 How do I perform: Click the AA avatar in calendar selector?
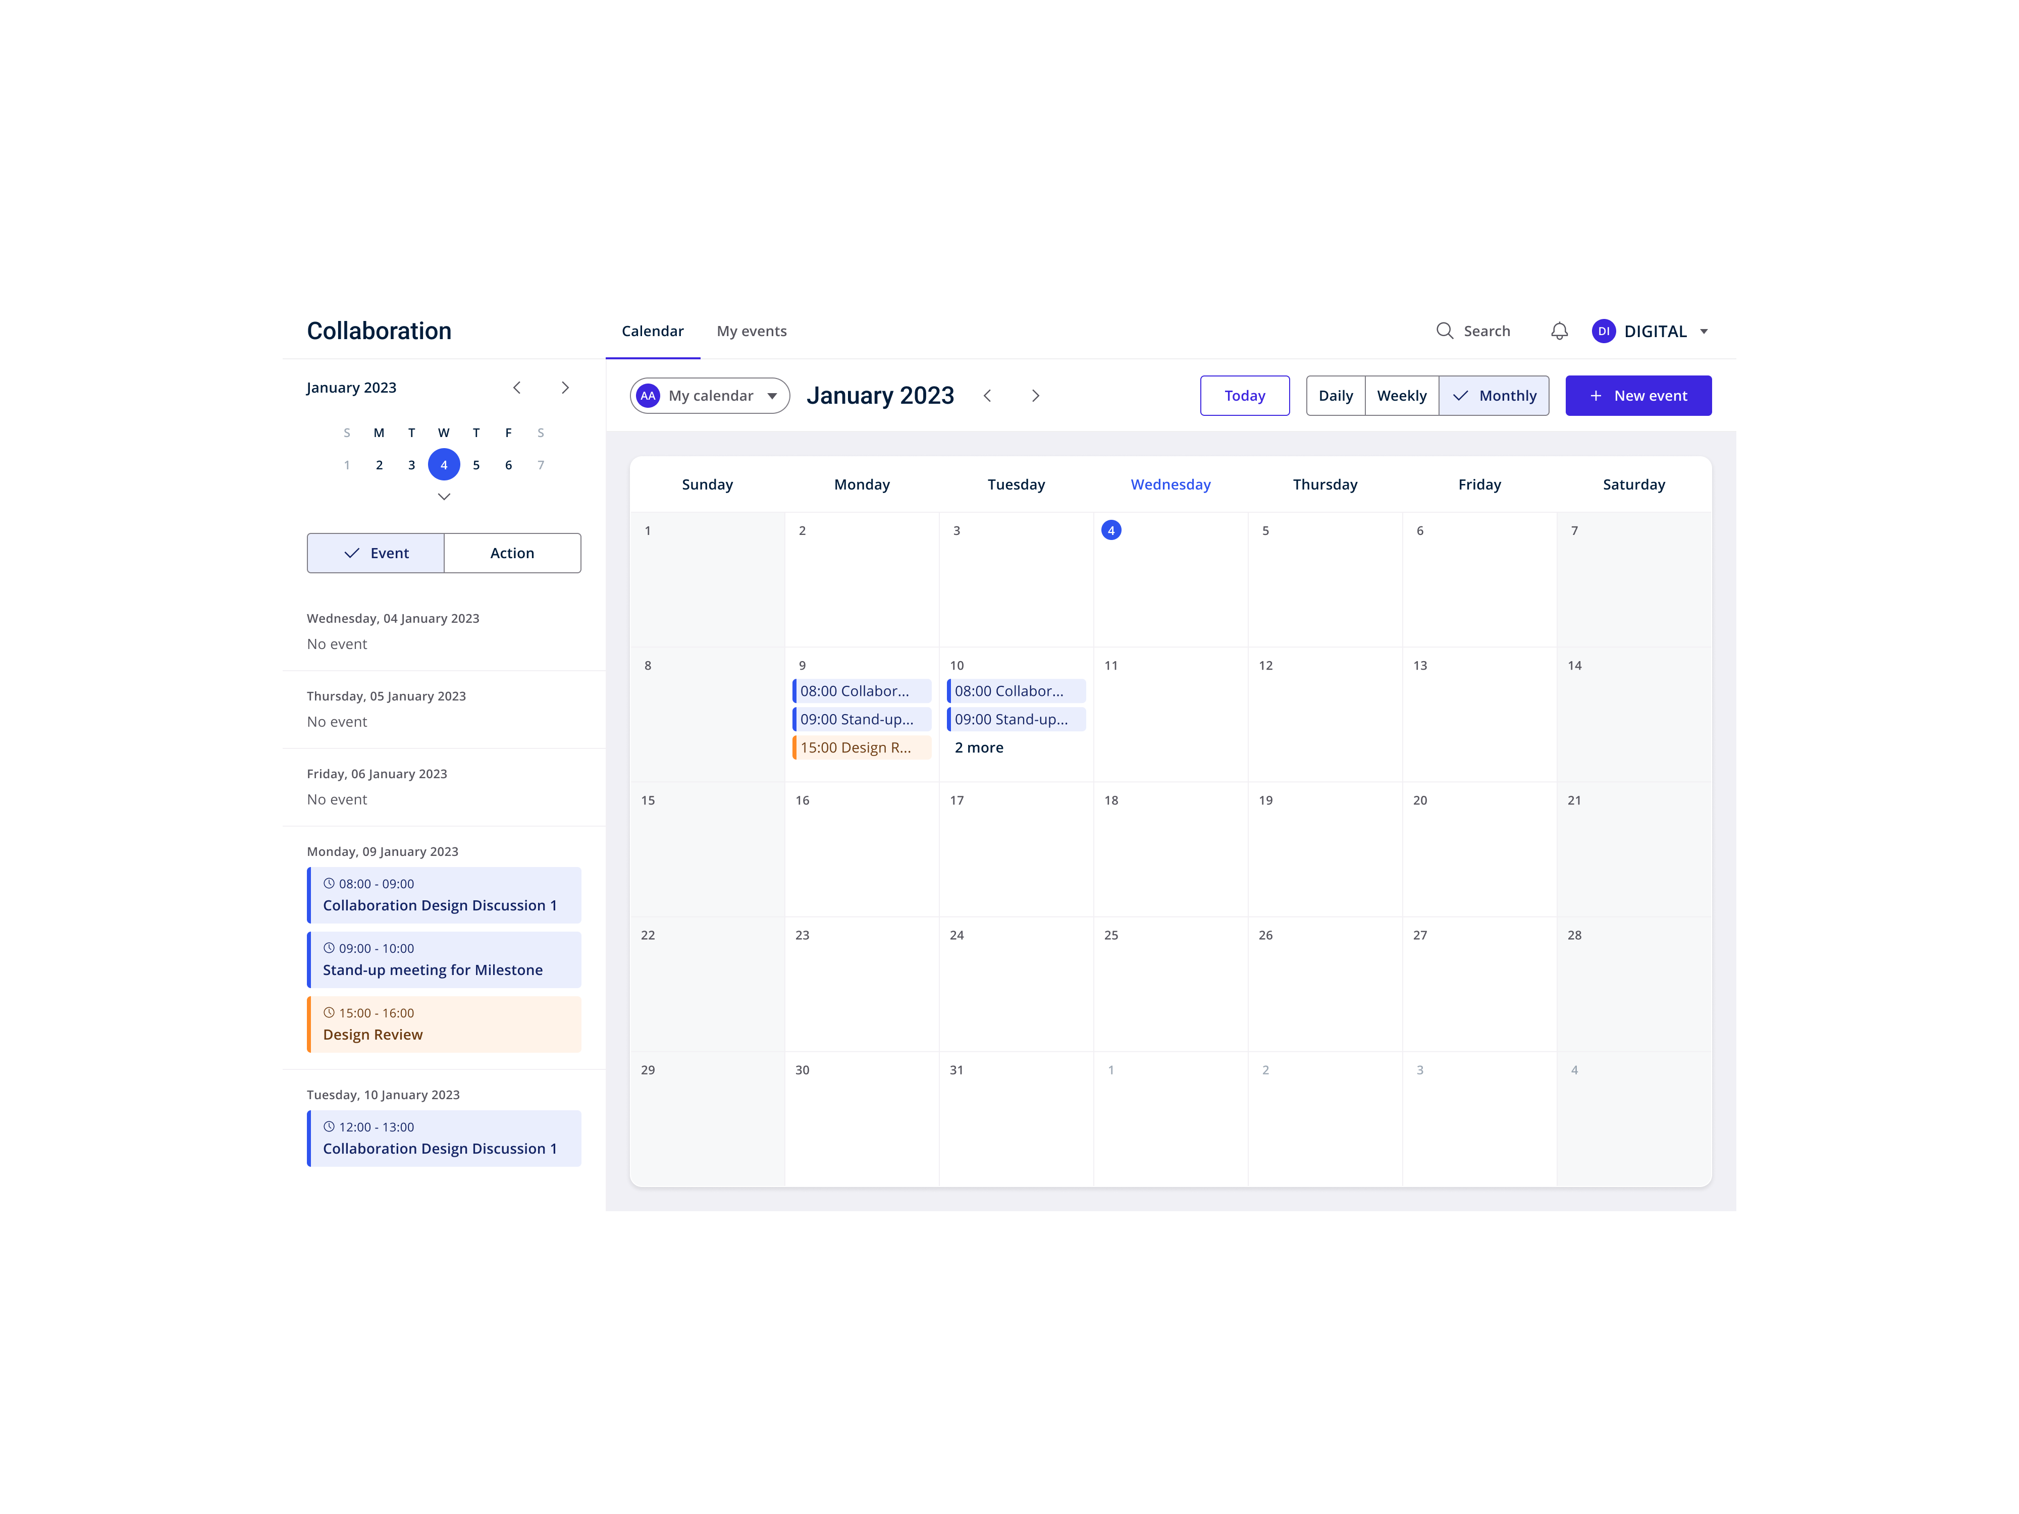[648, 395]
